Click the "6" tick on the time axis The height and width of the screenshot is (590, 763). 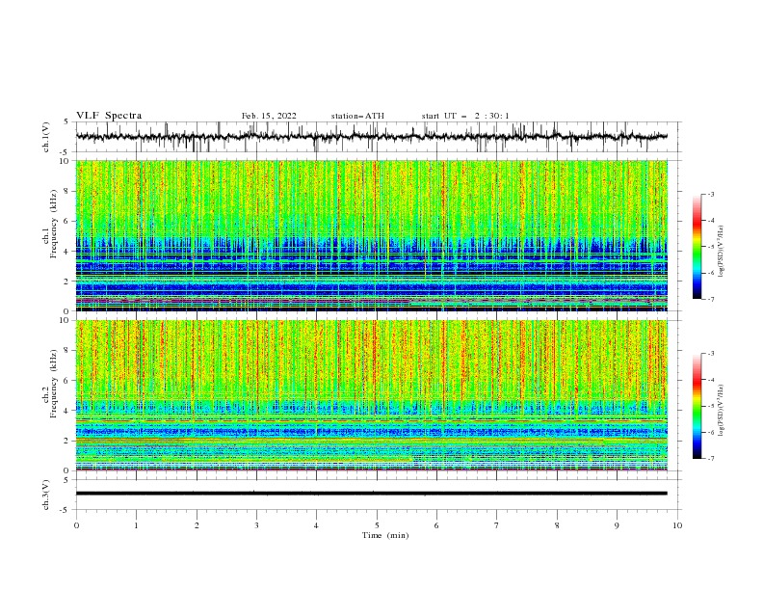pos(436,525)
